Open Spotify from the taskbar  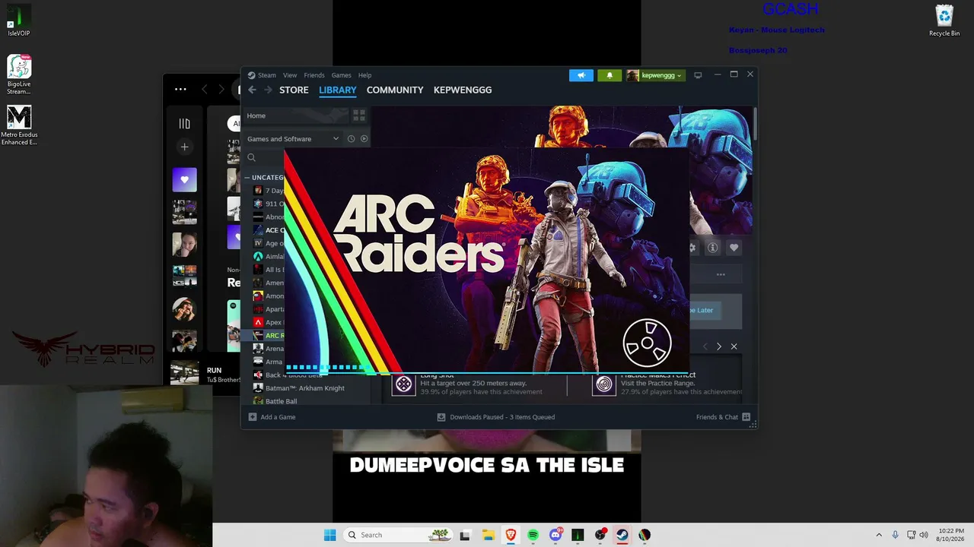[x=533, y=535]
